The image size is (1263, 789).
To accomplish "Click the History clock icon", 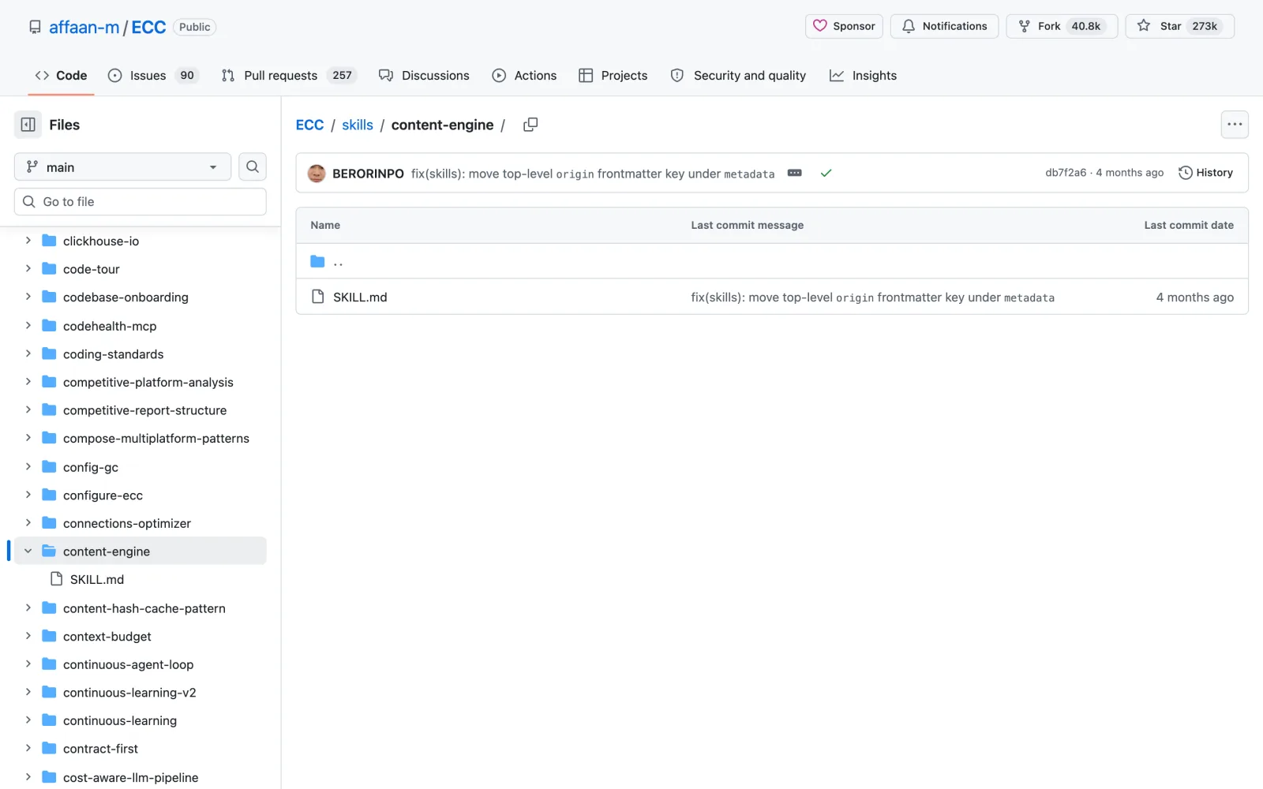I will pos(1185,173).
